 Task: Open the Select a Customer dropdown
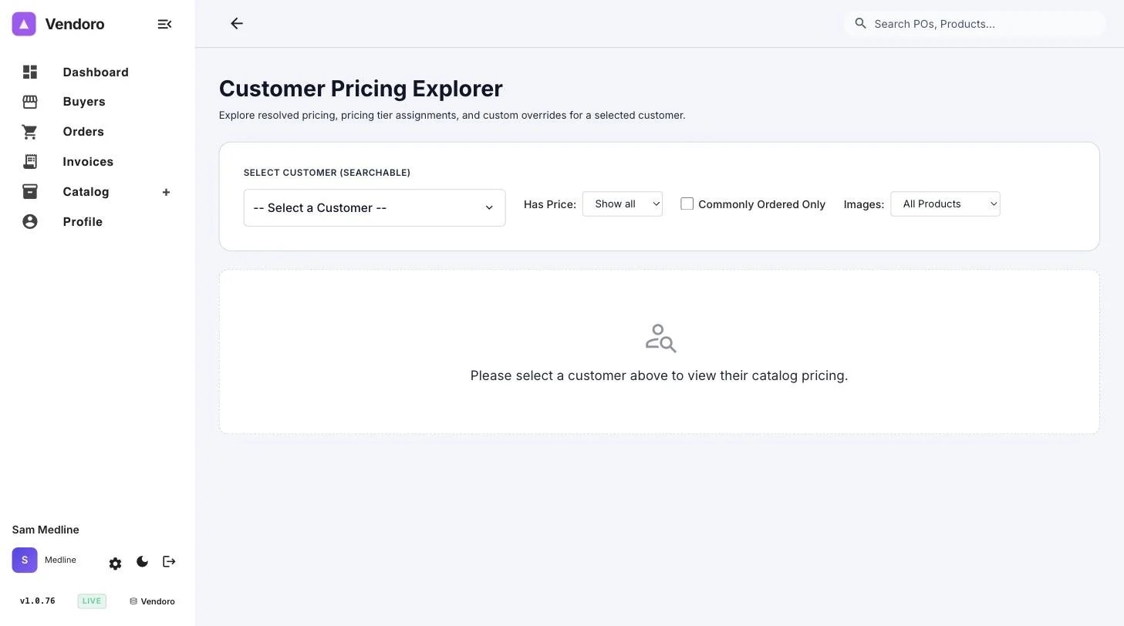(375, 208)
